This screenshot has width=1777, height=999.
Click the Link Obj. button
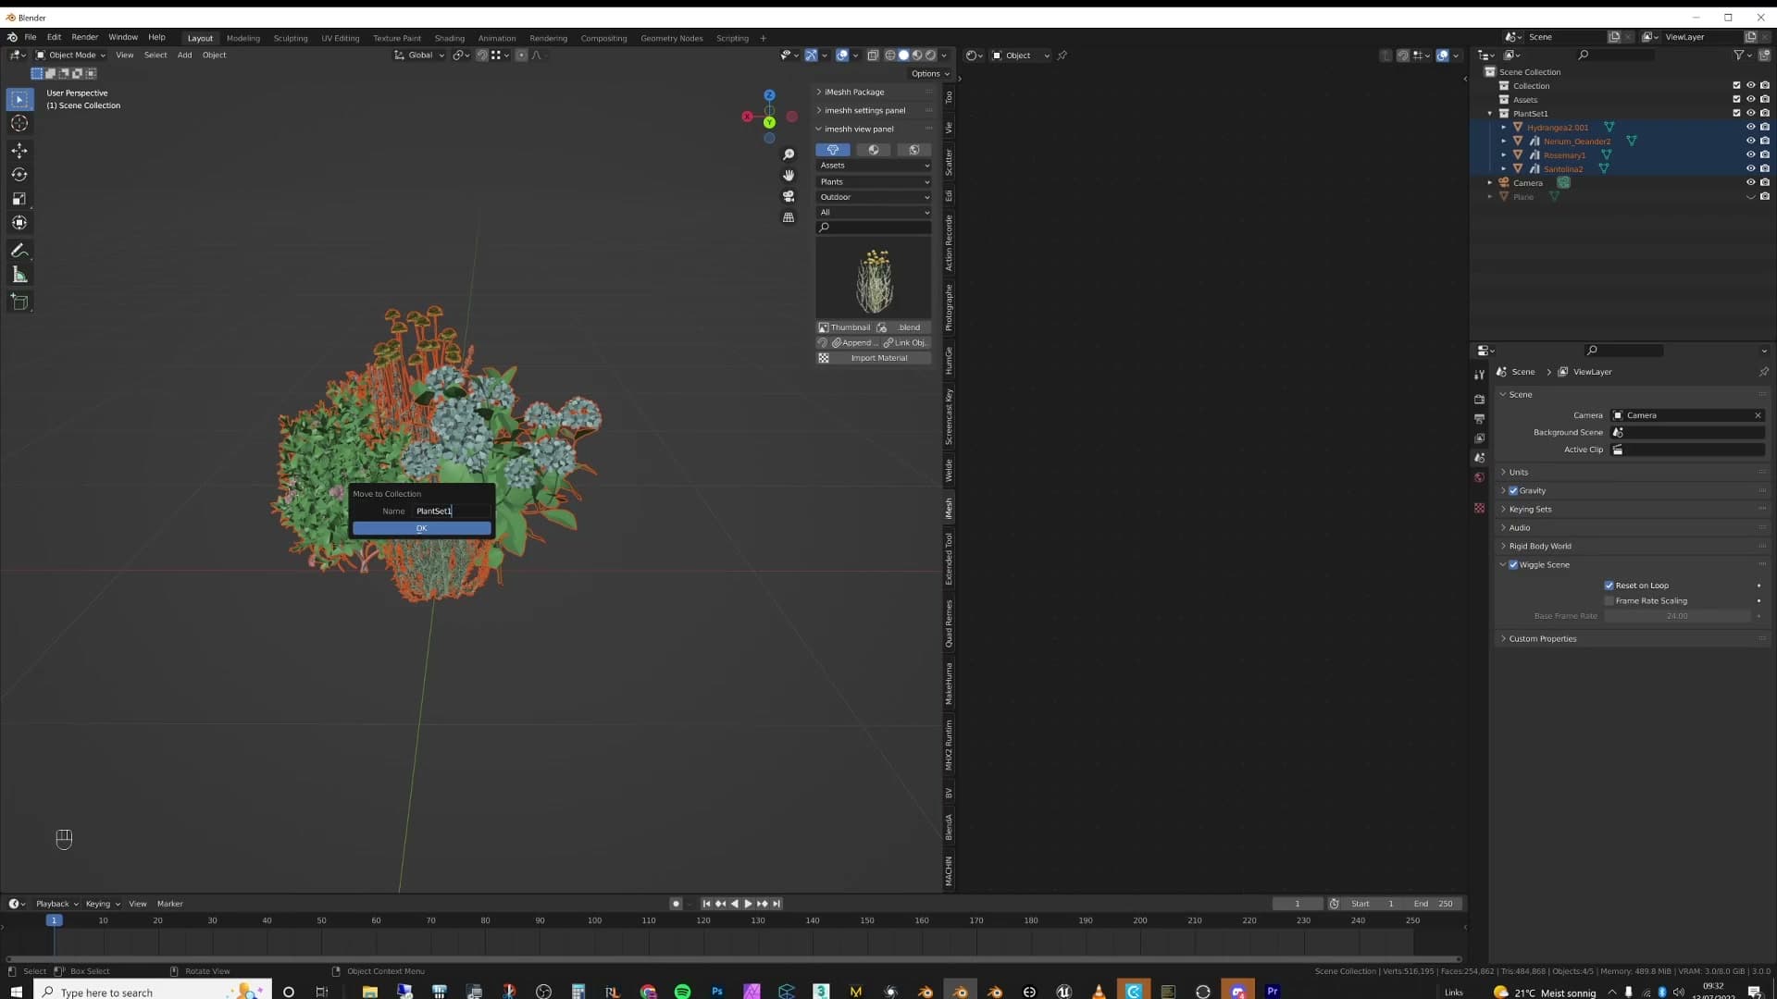(x=906, y=343)
